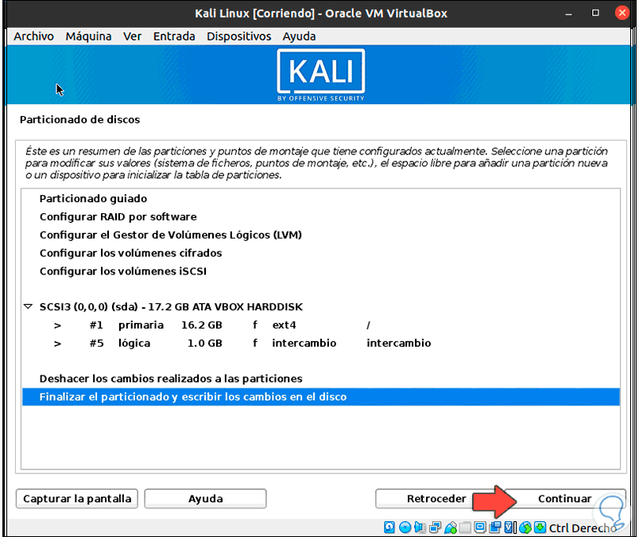This screenshot has height=537, width=639.
Task: Click the Continuar button
Action: (x=565, y=499)
